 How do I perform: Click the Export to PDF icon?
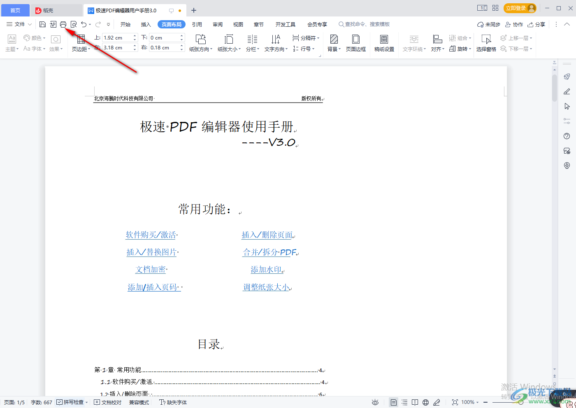pyautogui.click(x=53, y=24)
